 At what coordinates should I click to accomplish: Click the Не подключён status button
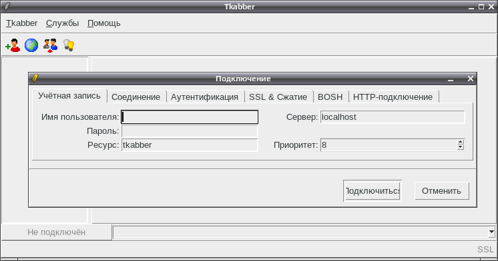coord(57,232)
